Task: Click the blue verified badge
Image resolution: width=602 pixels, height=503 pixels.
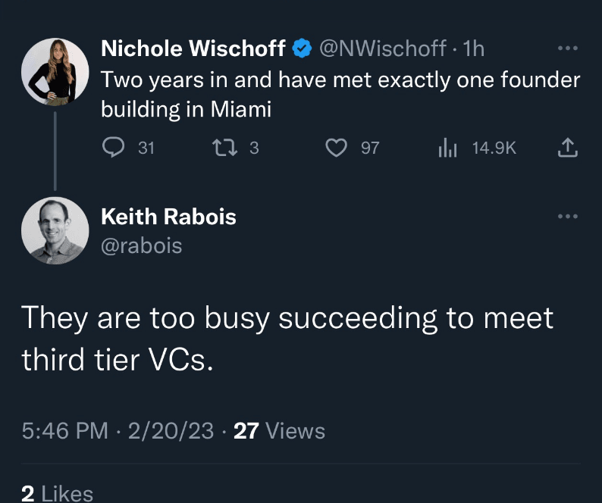Action: (x=301, y=49)
